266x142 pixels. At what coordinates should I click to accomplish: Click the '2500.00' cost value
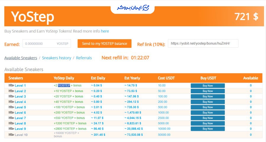(163, 118)
